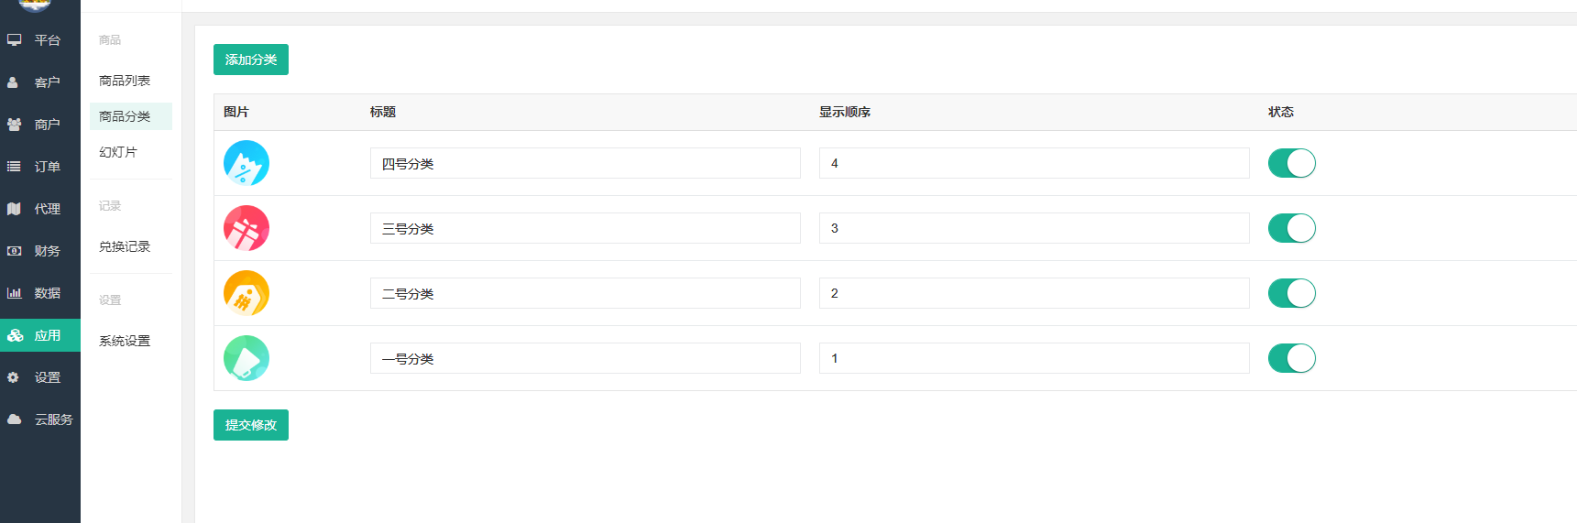Click the 四号分类 title input field

[x=586, y=163]
